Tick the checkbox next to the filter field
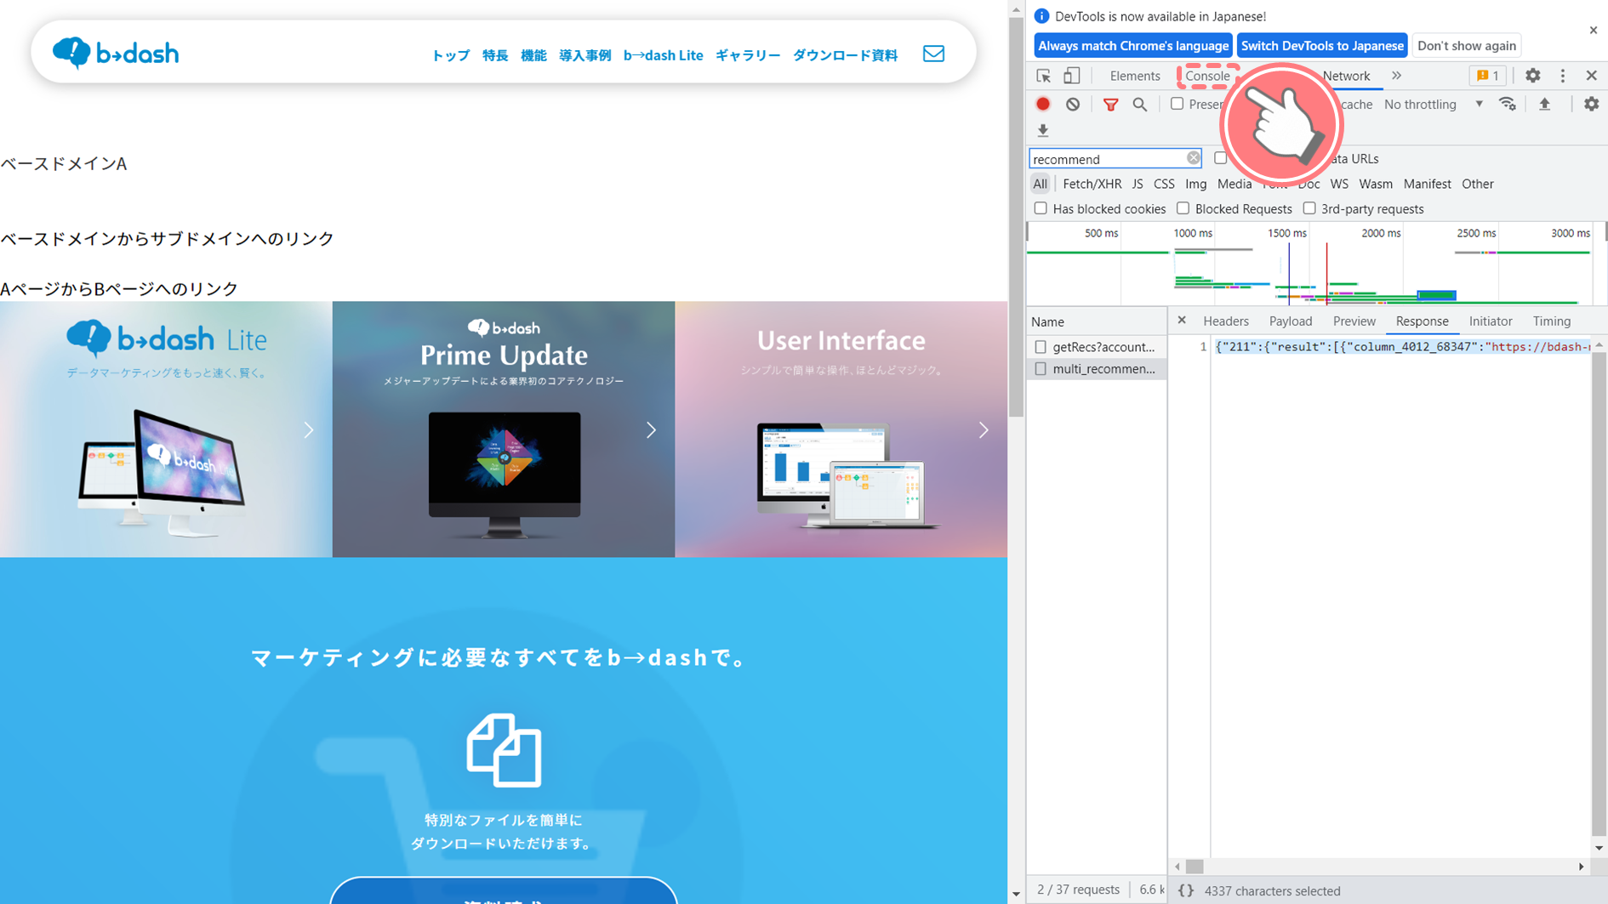Viewport: 1608px width, 904px height. (1220, 158)
